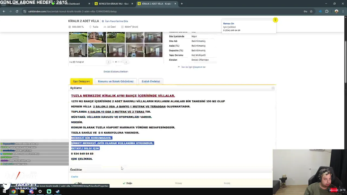Open the Emlak Kiralama Rehberi link
The height and width of the screenshot is (195, 347).
tap(116, 71)
